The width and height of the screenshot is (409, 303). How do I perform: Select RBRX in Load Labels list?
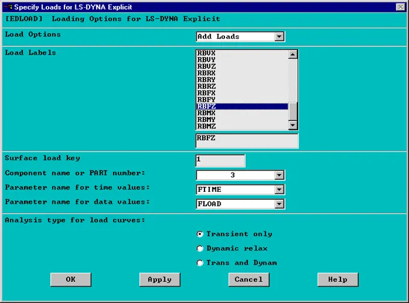tap(242, 73)
